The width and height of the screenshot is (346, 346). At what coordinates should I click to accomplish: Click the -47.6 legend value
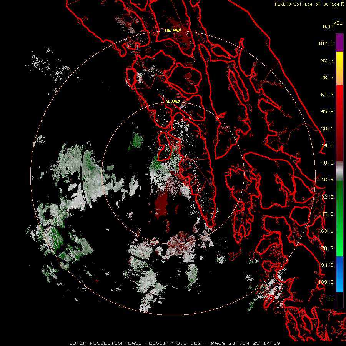click(326, 214)
